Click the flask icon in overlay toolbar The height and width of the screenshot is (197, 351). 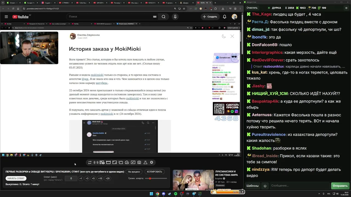[145, 163]
